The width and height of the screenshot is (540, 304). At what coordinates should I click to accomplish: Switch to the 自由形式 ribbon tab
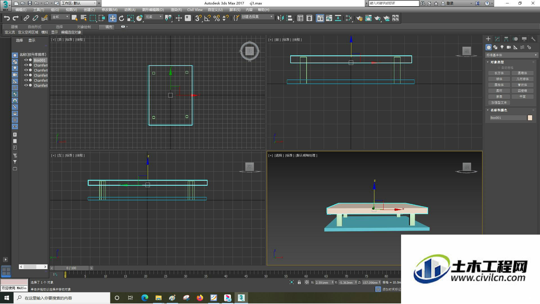[x=34, y=27]
